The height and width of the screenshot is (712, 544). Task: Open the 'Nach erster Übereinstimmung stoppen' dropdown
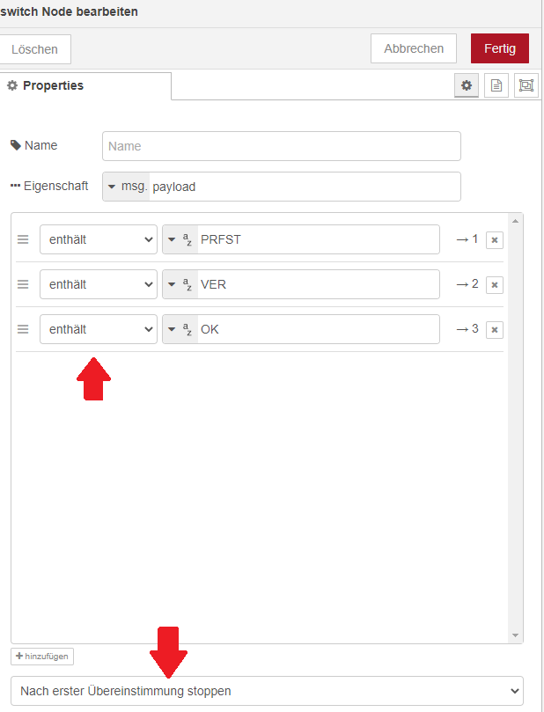(267, 691)
